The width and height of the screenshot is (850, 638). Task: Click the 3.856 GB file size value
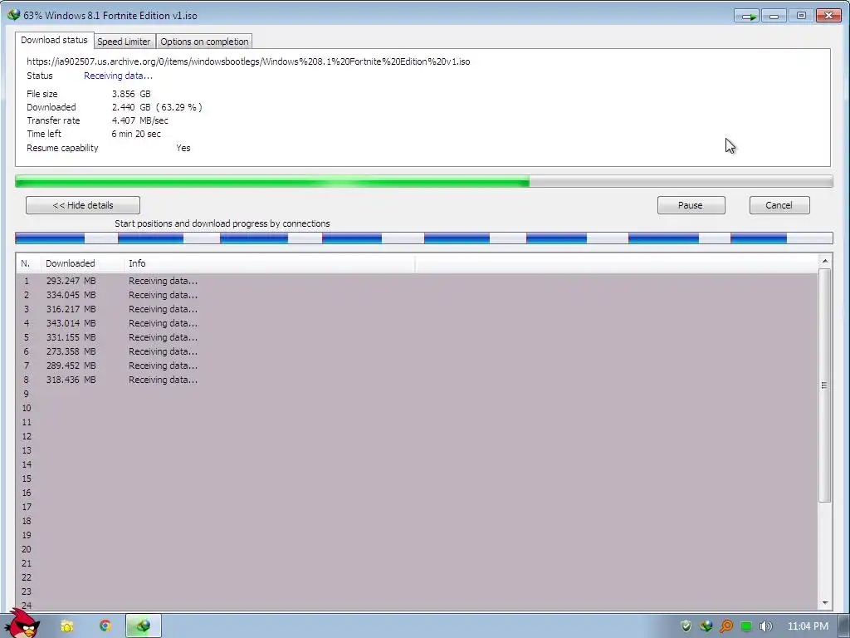pyautogui.click(x=131, y=94)
